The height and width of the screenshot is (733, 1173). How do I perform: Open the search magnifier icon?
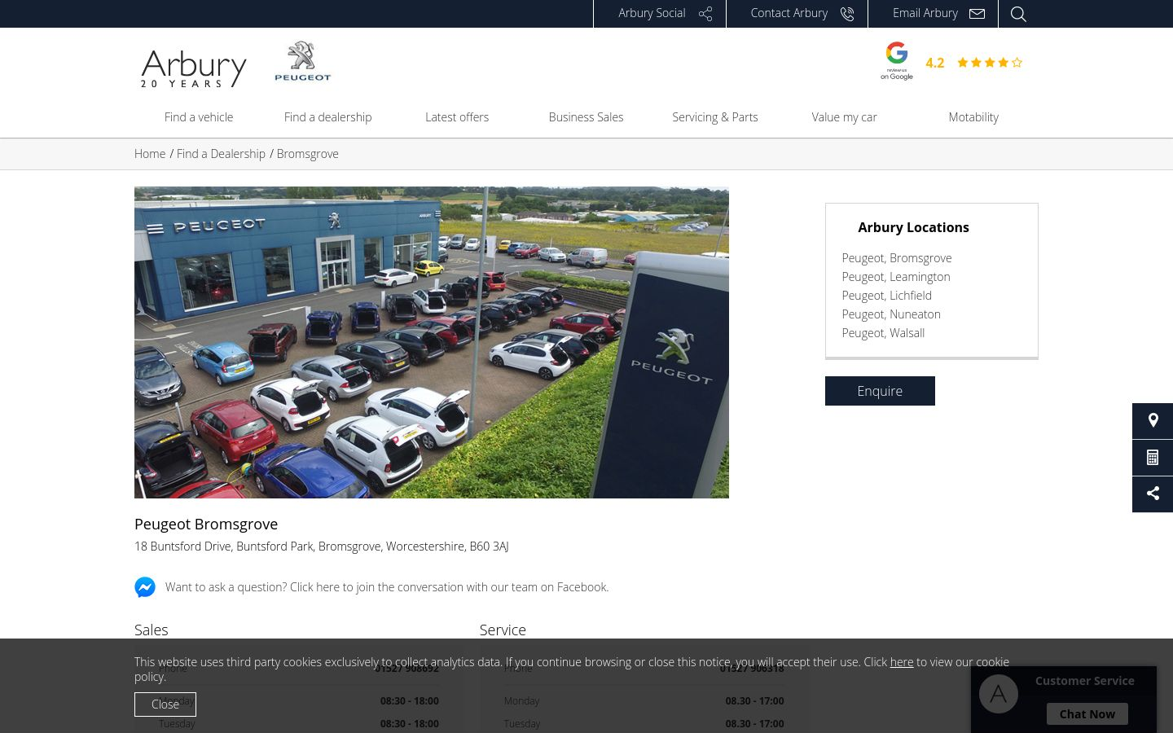pyautogui.click(x=1018, y=14)
